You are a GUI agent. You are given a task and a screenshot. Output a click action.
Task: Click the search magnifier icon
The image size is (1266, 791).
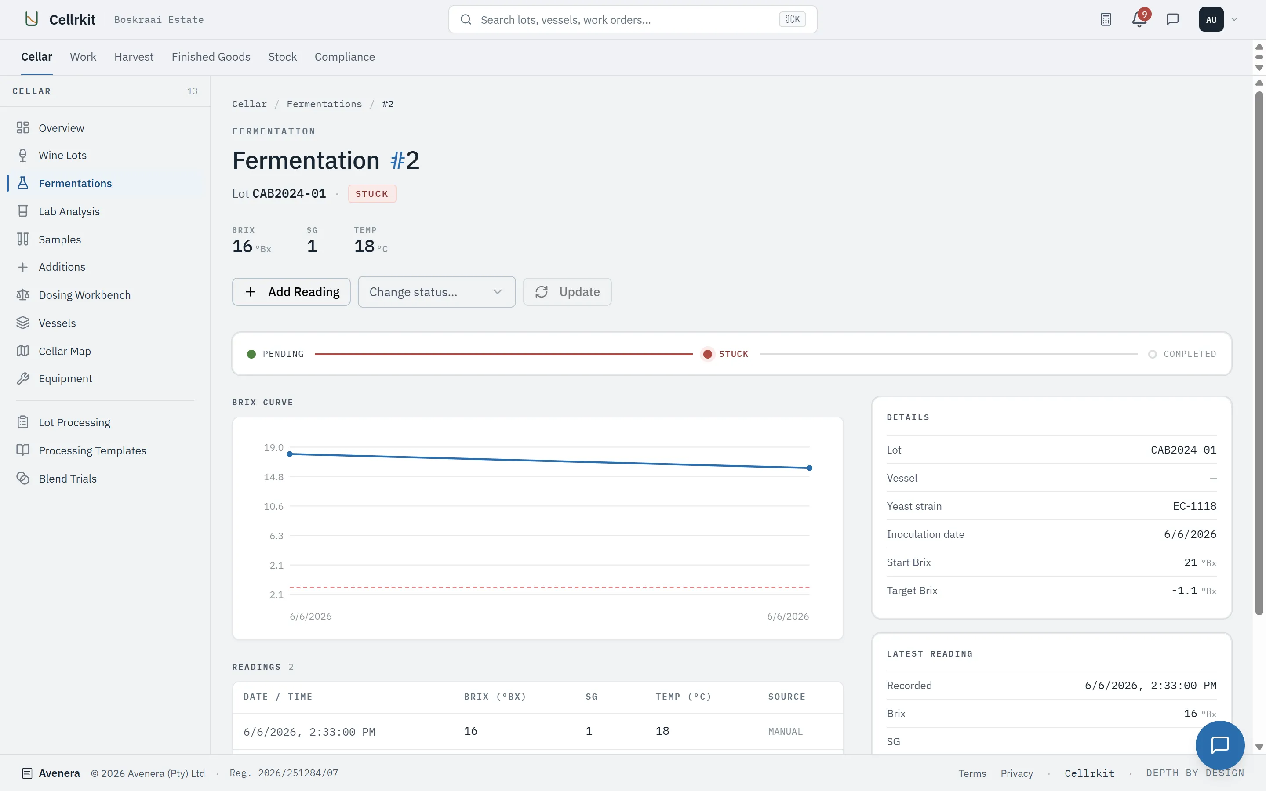466,19
